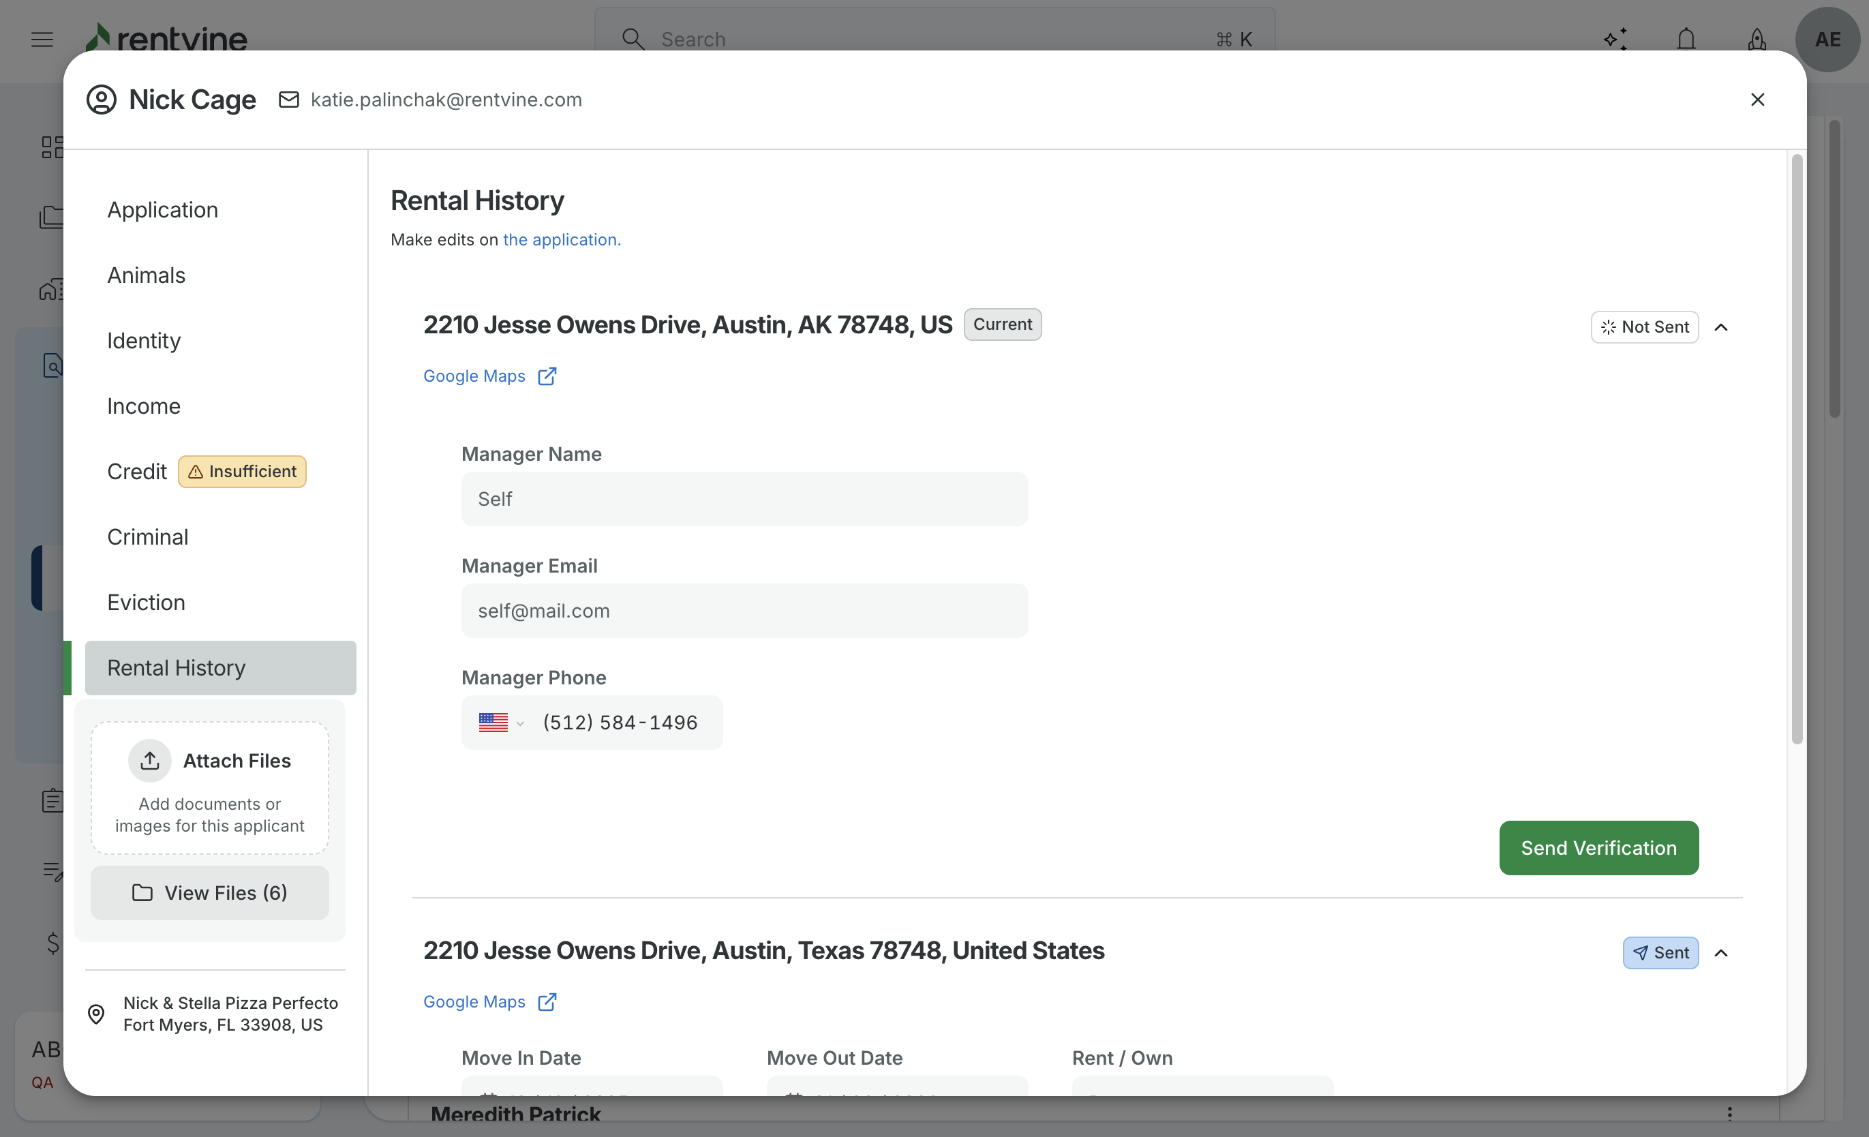Click the rocket icon in top bar
The image size is (1869, 1137).
click(1757, 39)
